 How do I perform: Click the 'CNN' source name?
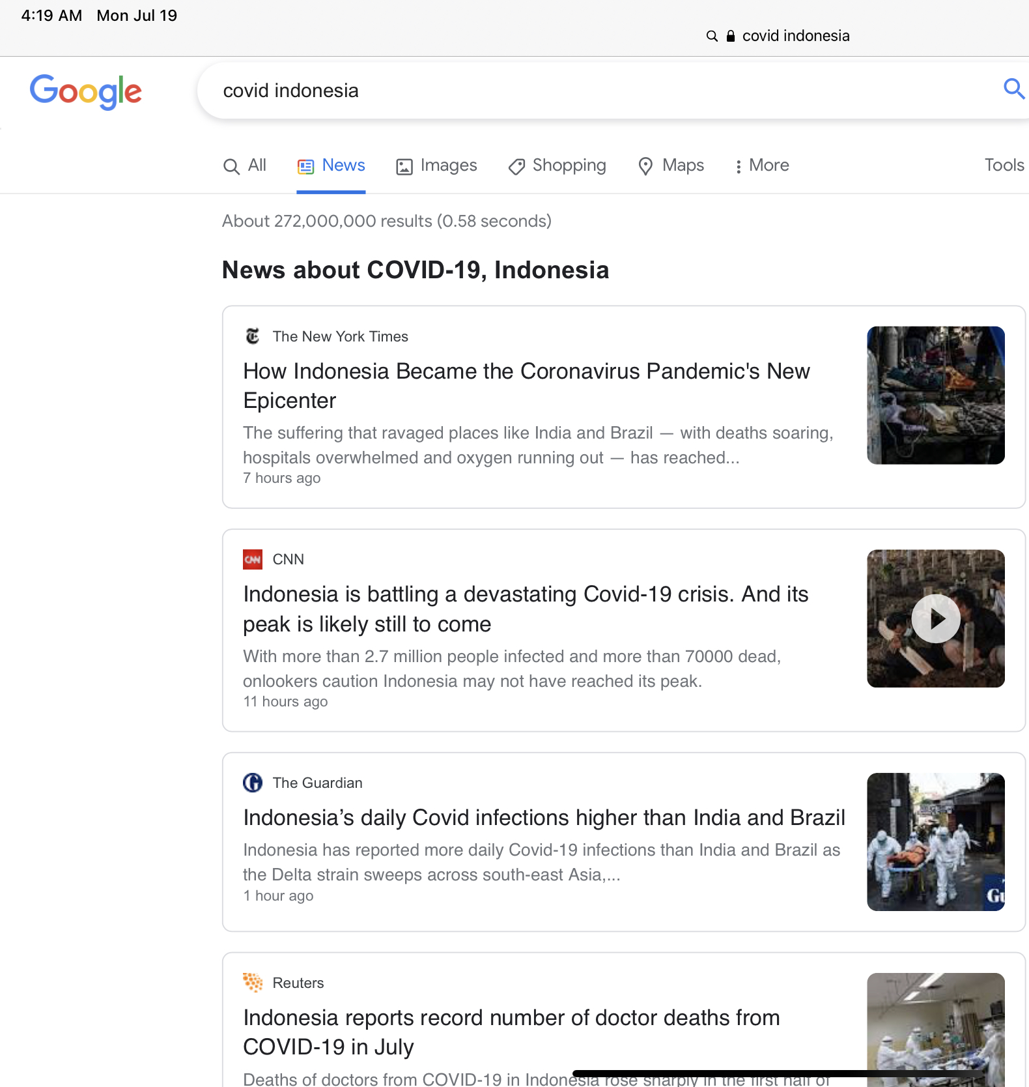289,559
